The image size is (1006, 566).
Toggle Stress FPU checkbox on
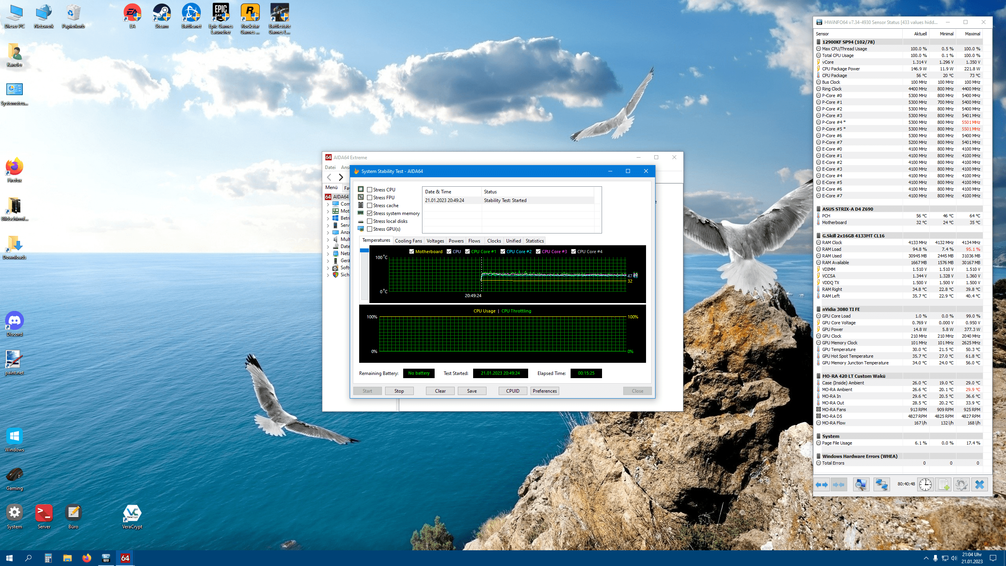[x=369, y=198]
